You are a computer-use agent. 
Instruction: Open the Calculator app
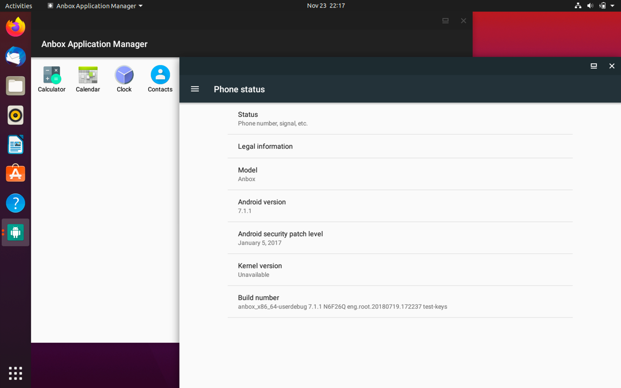point(52,79)
